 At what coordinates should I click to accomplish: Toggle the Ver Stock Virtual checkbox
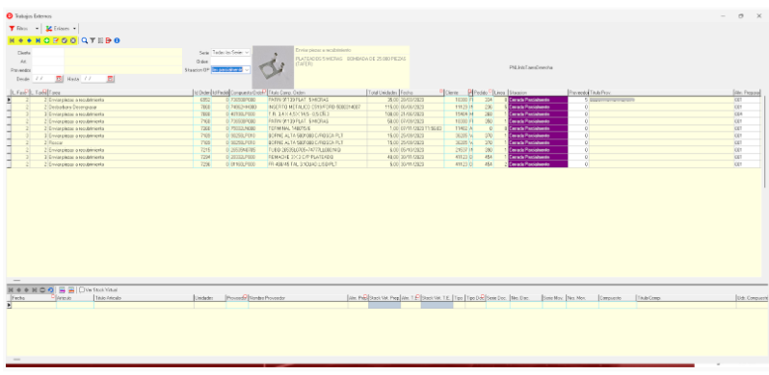point(82,289)
